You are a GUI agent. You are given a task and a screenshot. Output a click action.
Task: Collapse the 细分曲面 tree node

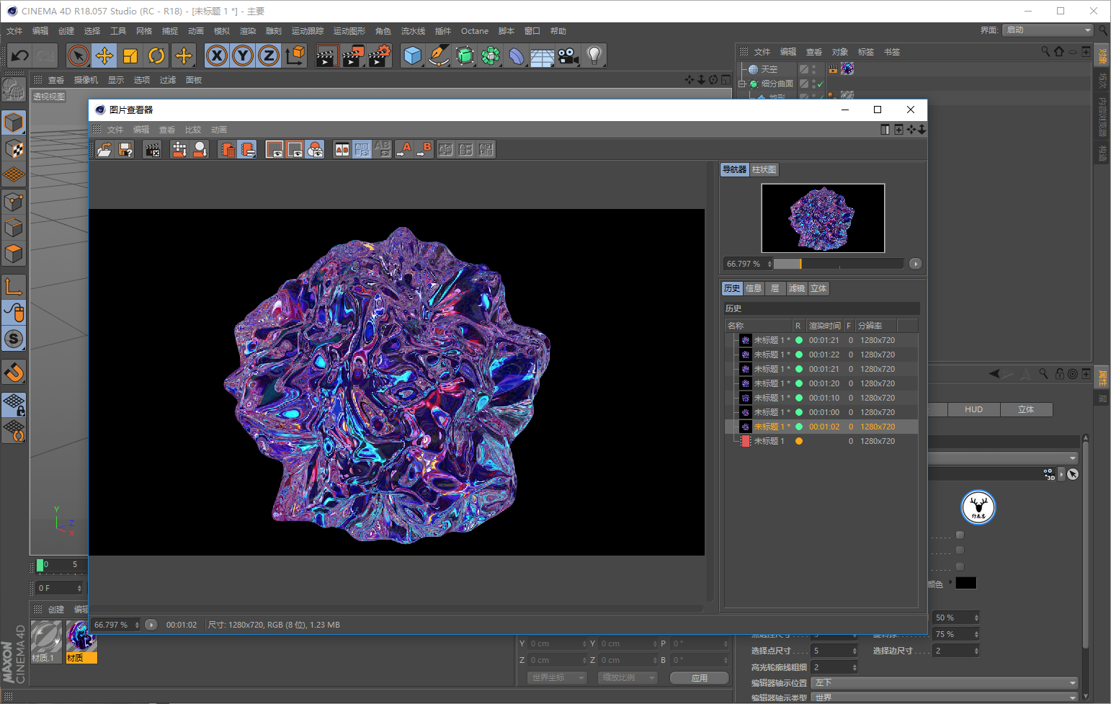[x=742, y=84]
